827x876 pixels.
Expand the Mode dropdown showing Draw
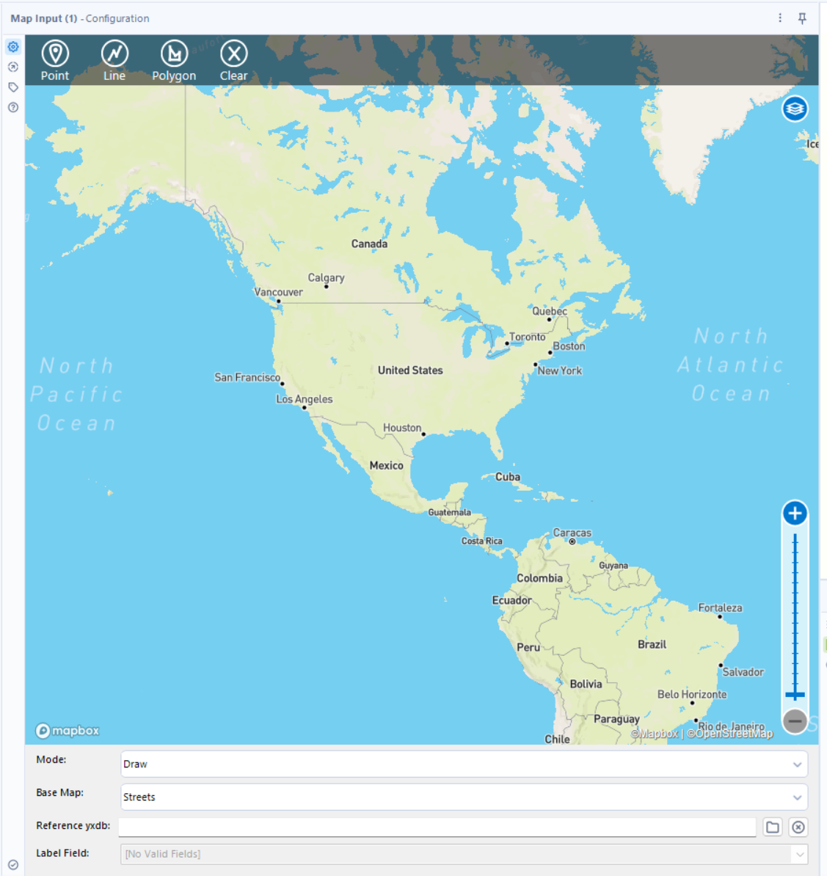464,764
